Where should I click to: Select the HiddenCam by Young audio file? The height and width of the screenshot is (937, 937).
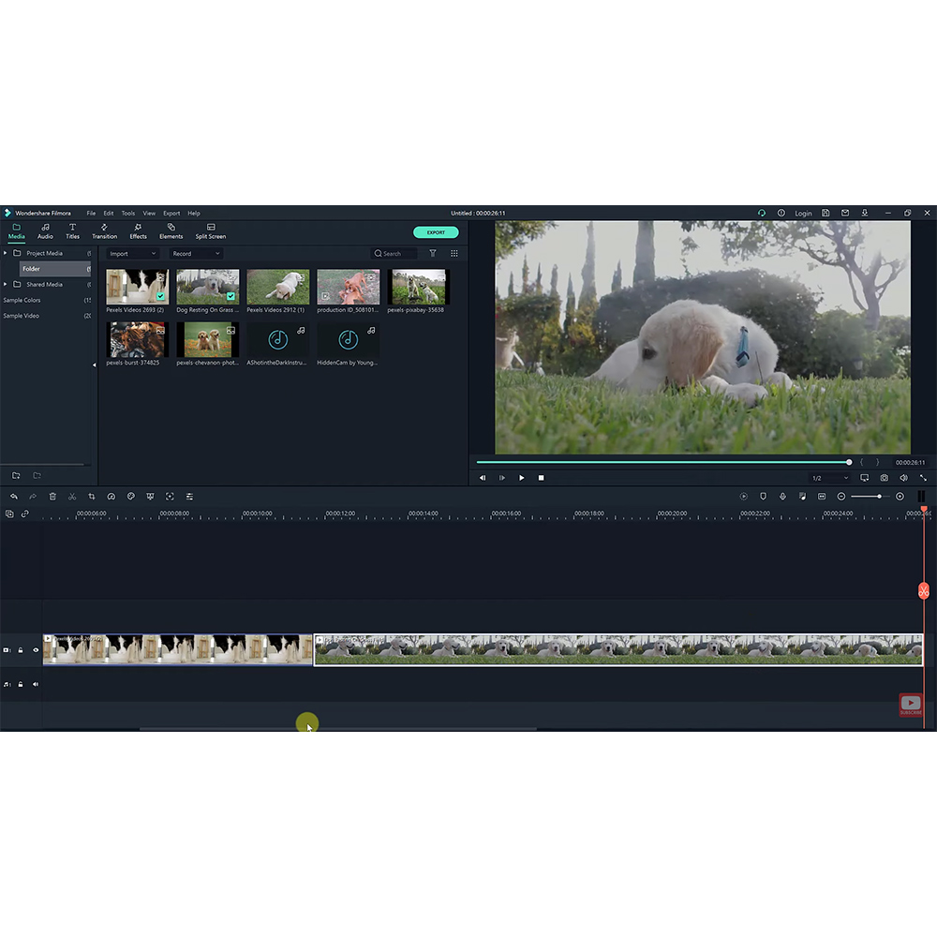pos(348,339)
